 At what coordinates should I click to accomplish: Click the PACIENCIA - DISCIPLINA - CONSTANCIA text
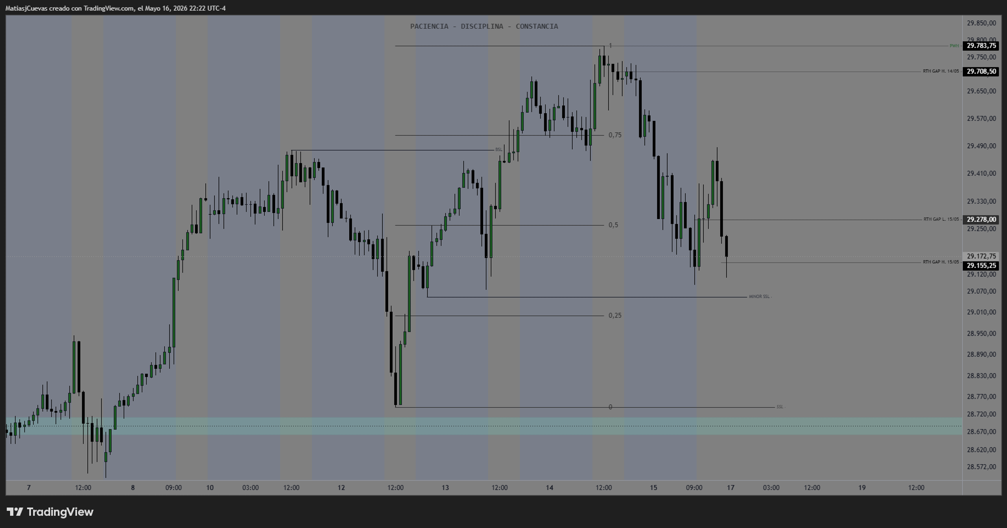tap(484, 26)
